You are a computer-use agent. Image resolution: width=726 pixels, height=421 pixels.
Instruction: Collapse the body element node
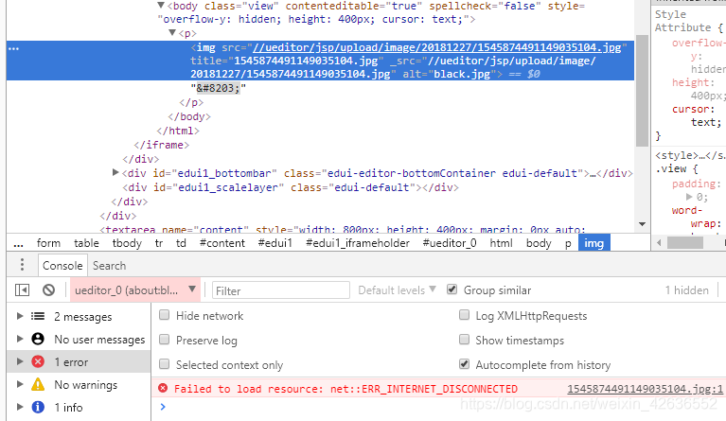point(161,6)
